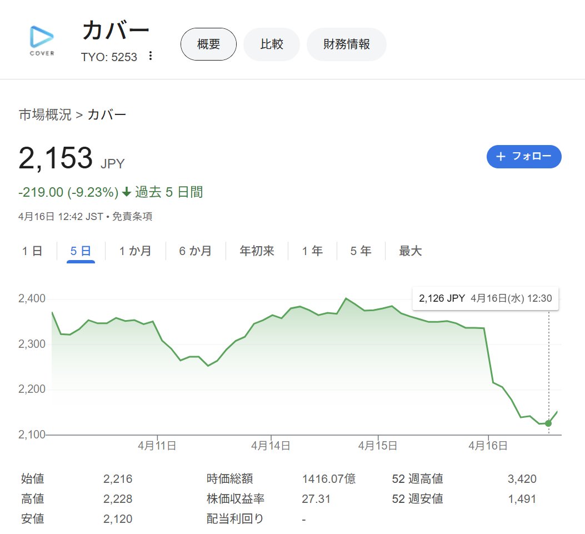Select the 5 日 time range
This screenshot has width=585, height=534.
(81, 251)
